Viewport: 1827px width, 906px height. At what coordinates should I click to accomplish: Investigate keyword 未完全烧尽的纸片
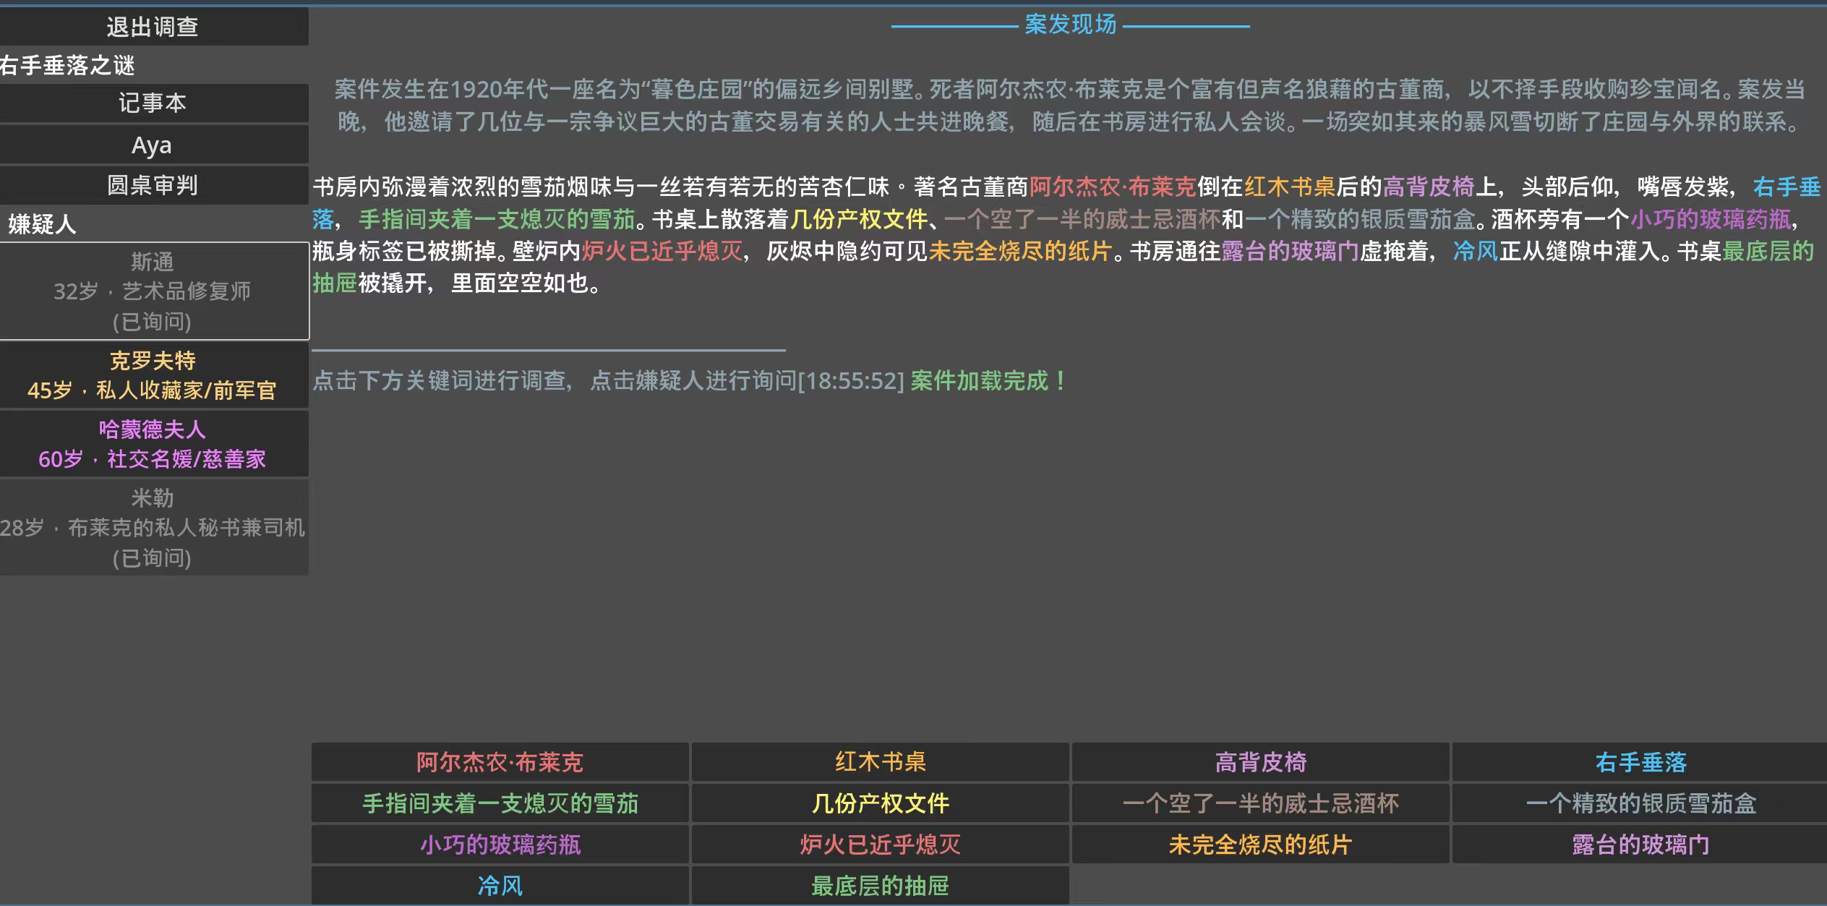(x=1260, y=845)
